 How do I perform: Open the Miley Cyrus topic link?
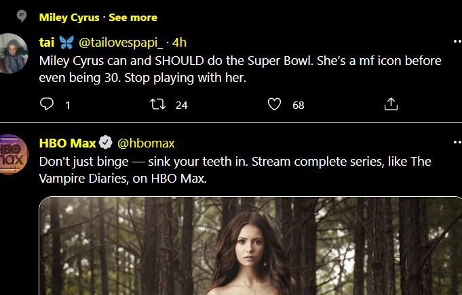[x=69, y=17]
